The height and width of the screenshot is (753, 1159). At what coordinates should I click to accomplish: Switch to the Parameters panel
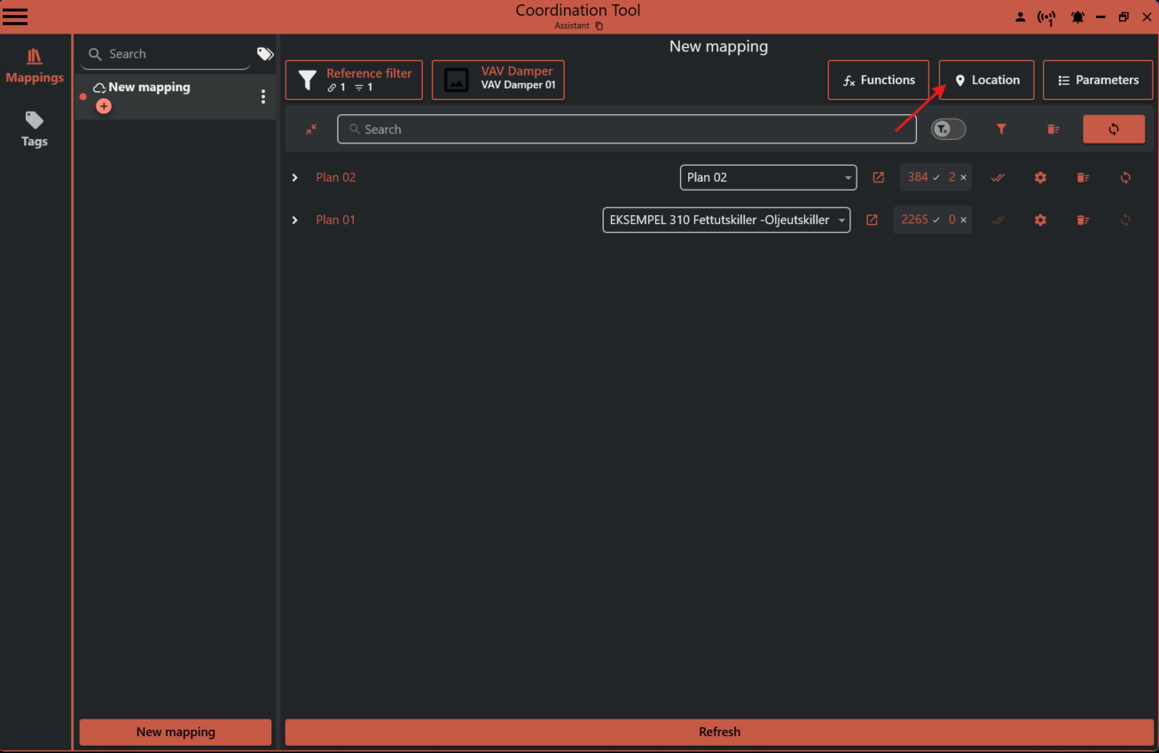coord(1098,80)
